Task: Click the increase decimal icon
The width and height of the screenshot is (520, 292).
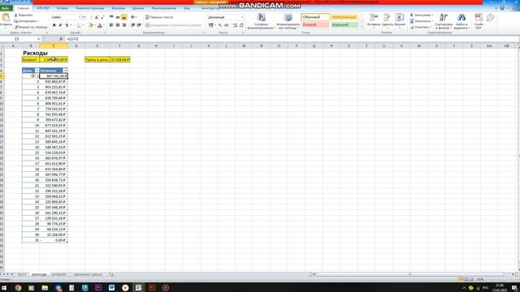Action: click(x=235, y=25)
